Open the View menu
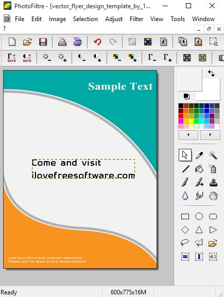 [157, 19]
